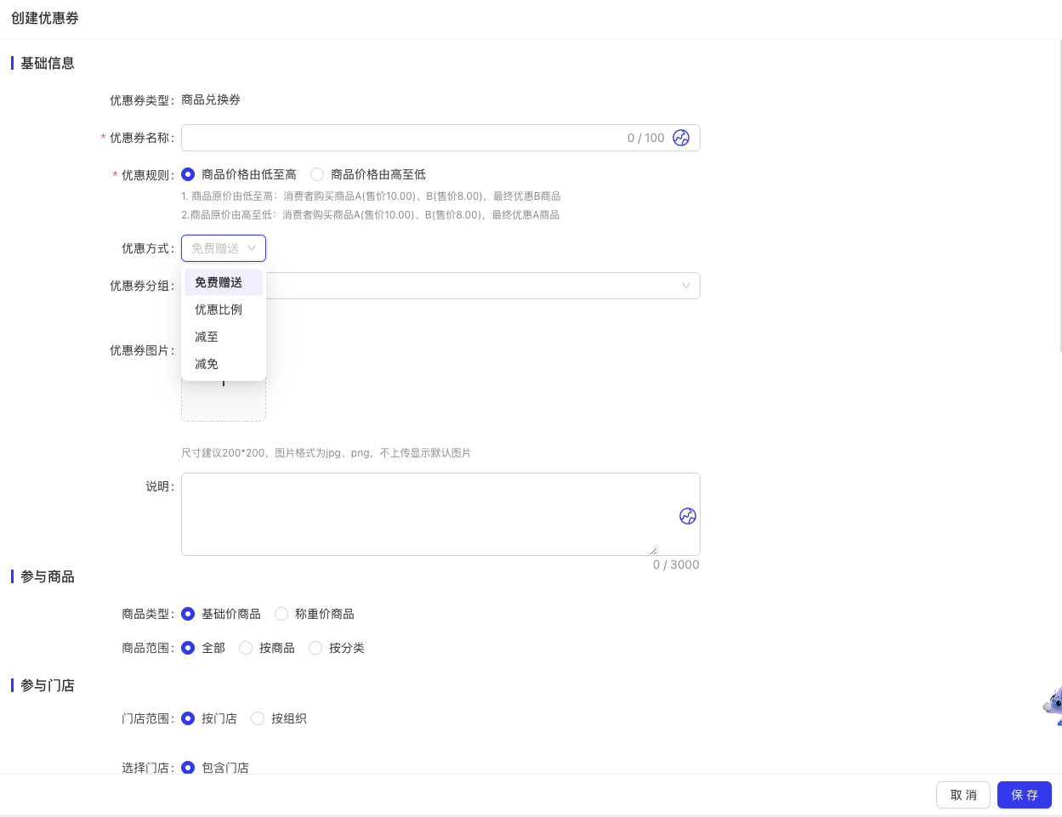Click the globe icon in coupon name field
Image resolution: width=1062 pixels, height=817 pixels.
coord(681,138)
